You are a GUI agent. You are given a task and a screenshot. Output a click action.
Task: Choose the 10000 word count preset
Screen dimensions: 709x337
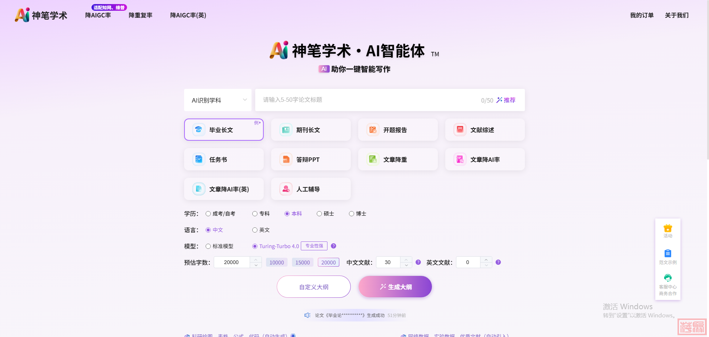(276, 262)
